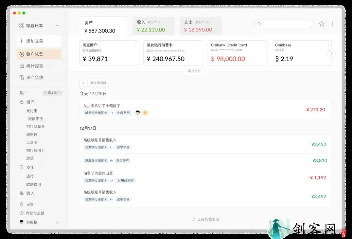Click the 设置 gear icon

pyautogui.click(x=22, y=204)
